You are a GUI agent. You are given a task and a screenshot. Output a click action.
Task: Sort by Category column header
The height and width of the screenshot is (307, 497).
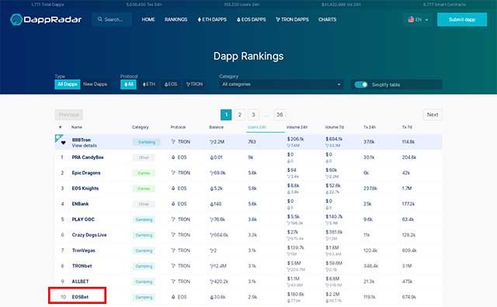[140, 127]
